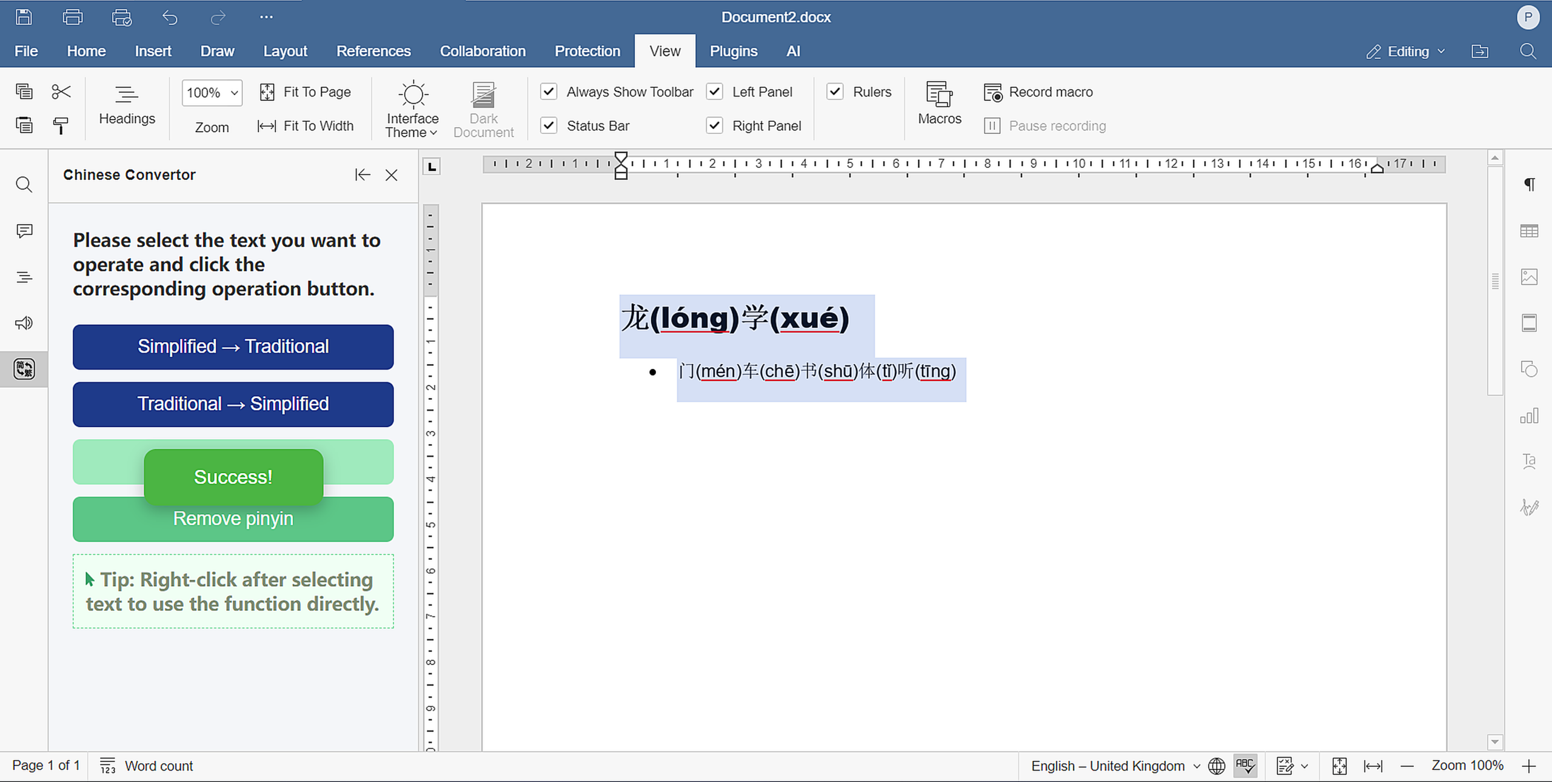Open the Chinese Convertor plugin sidebar icon
Image resolution: width=1552 pixels, height=782 pixels.
point(24,369)
